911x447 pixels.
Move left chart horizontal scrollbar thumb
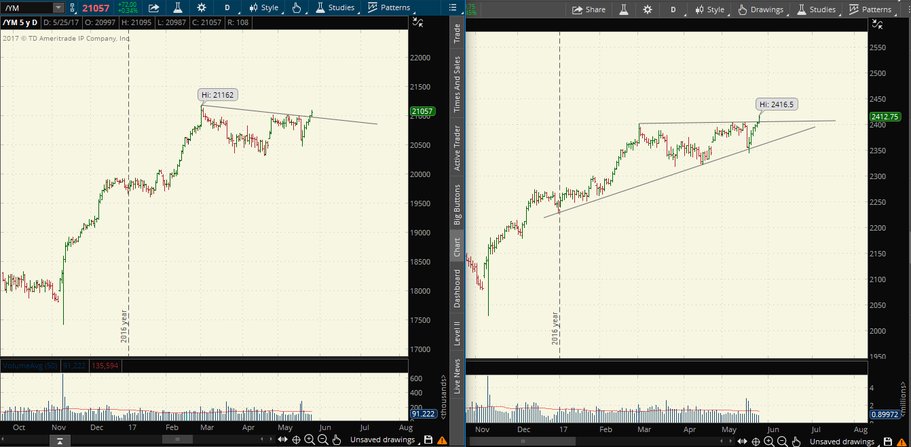coord(179,440)
